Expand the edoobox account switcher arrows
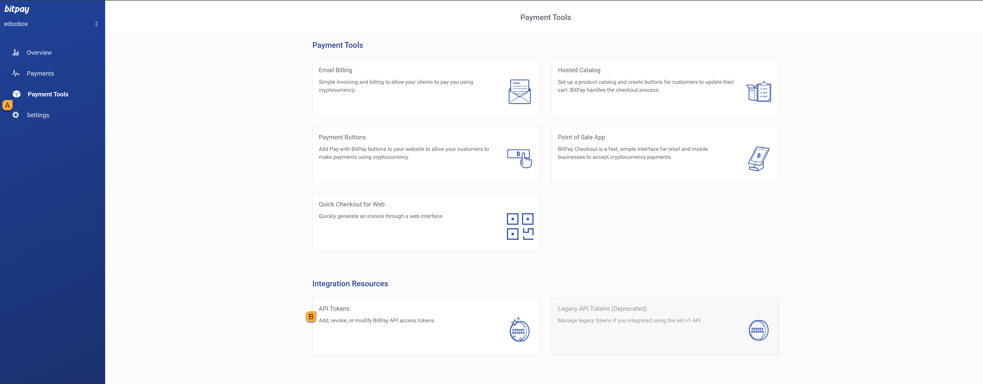The image size is (983, 384). pos(96,24)
